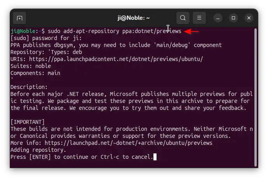The height and width of the screenshot is (179, 268).
Task: Click the red arrow after the command
Action: pos(191,31)
